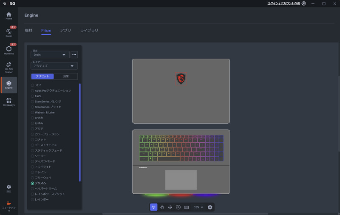The height and width of the screenshot is (215, 340).
Task: Select the arrow pointer tool
Action: point(153,207)
